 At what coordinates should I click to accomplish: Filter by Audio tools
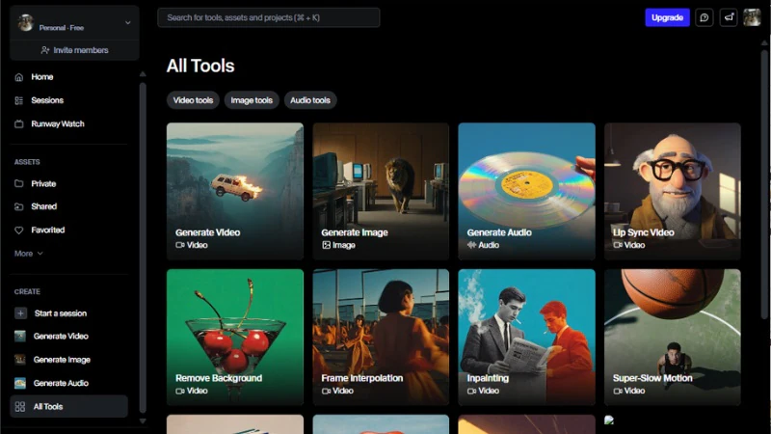309,100
